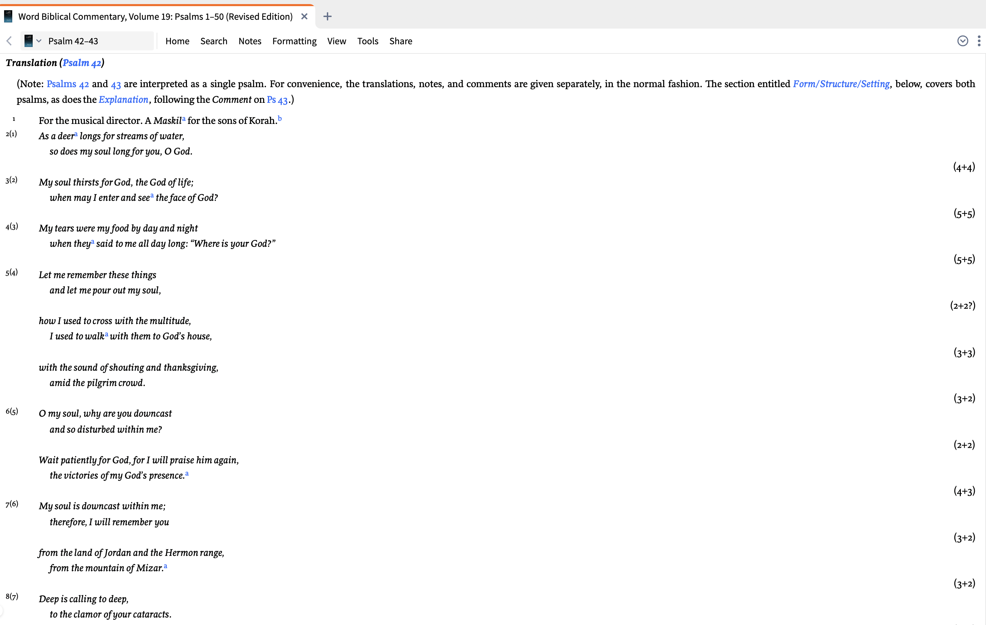The height and width of the screenshot is (625, 986).
Task: Click the meter notation (2+2?)
Action: coord(963,306)
